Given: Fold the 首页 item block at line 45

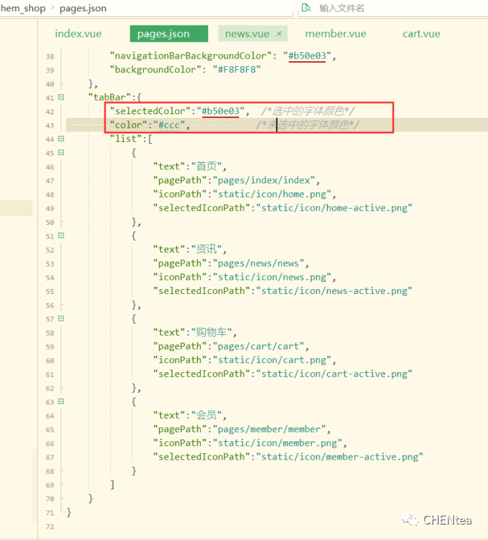Looking at the screenshot, I should [61, 153].
